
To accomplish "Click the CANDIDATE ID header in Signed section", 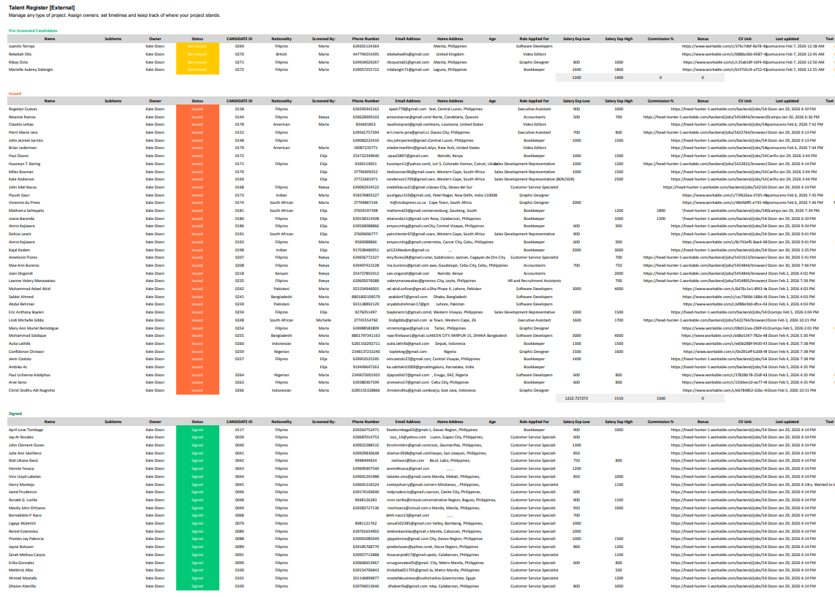I will tap(240, 422).
